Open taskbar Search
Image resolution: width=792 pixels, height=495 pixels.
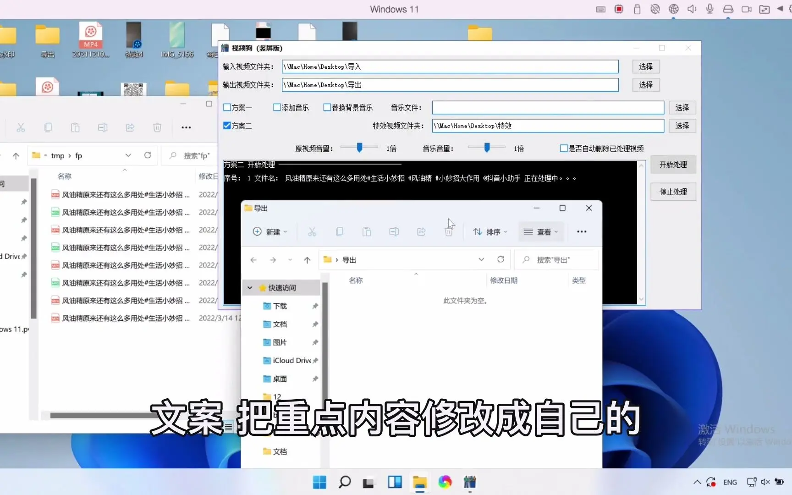[x=345, y=482]
